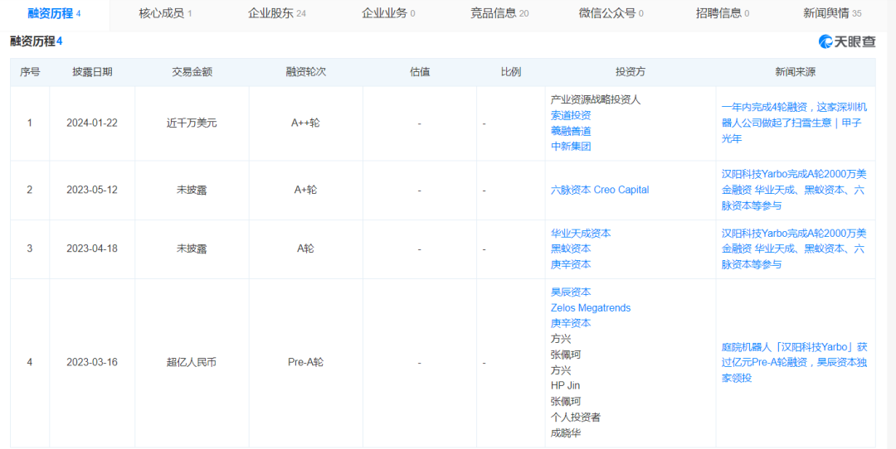Click investor name 成晓华
Screen dimensions: 896x449
pos(565,432)
